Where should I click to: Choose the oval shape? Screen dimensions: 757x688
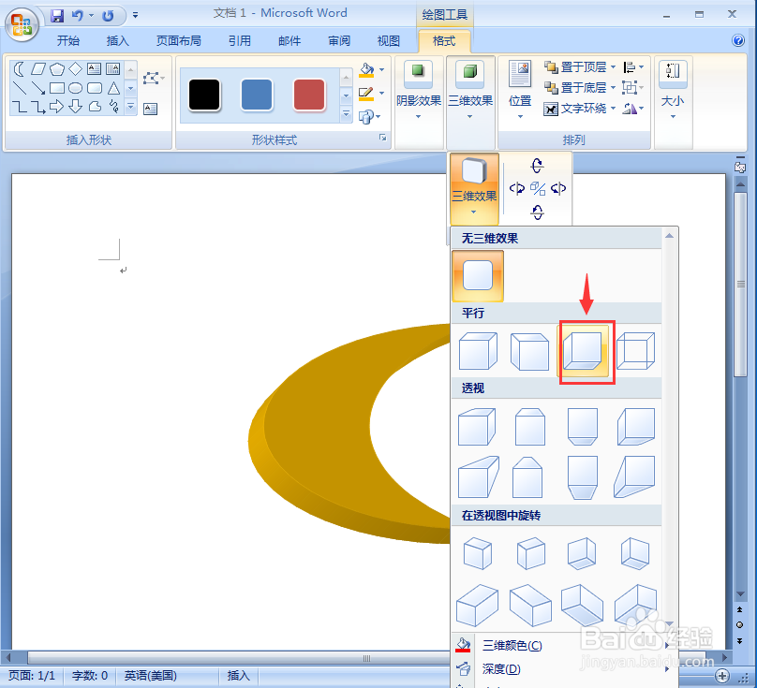pyautogui.click(x=75, y=88)
